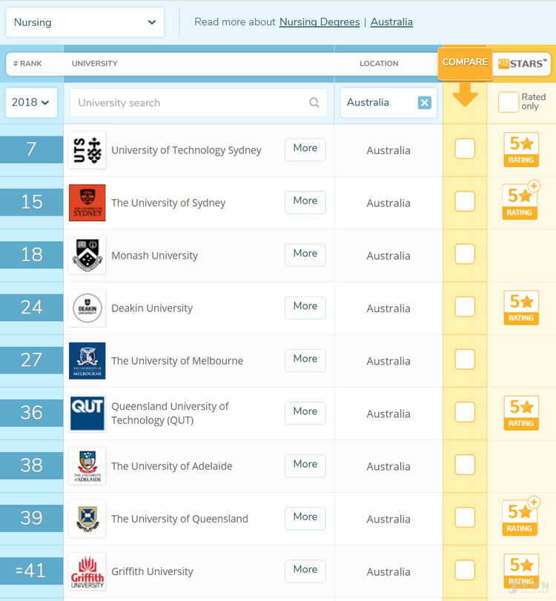Open the Australia link in header

click(x=391, y=22)
